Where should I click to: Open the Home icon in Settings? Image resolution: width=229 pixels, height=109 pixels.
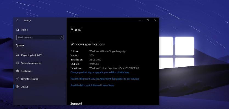pos(18,30)
